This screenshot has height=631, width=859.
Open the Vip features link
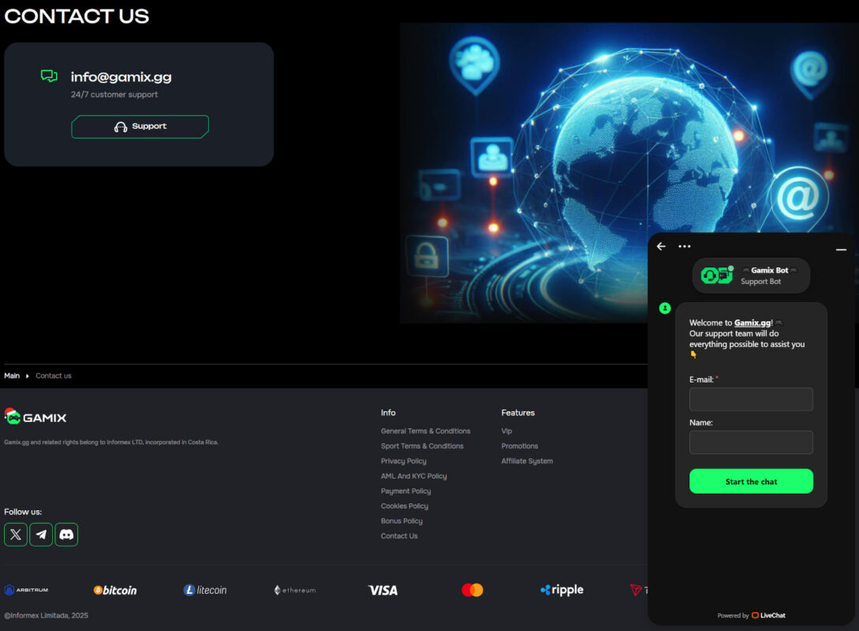pos(506,431)
